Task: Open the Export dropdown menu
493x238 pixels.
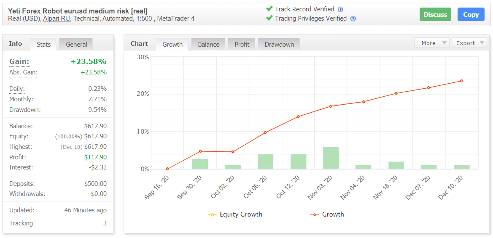Action: click(469, 43)
